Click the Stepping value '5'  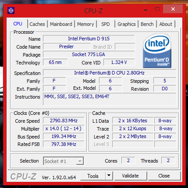(165, 81)
